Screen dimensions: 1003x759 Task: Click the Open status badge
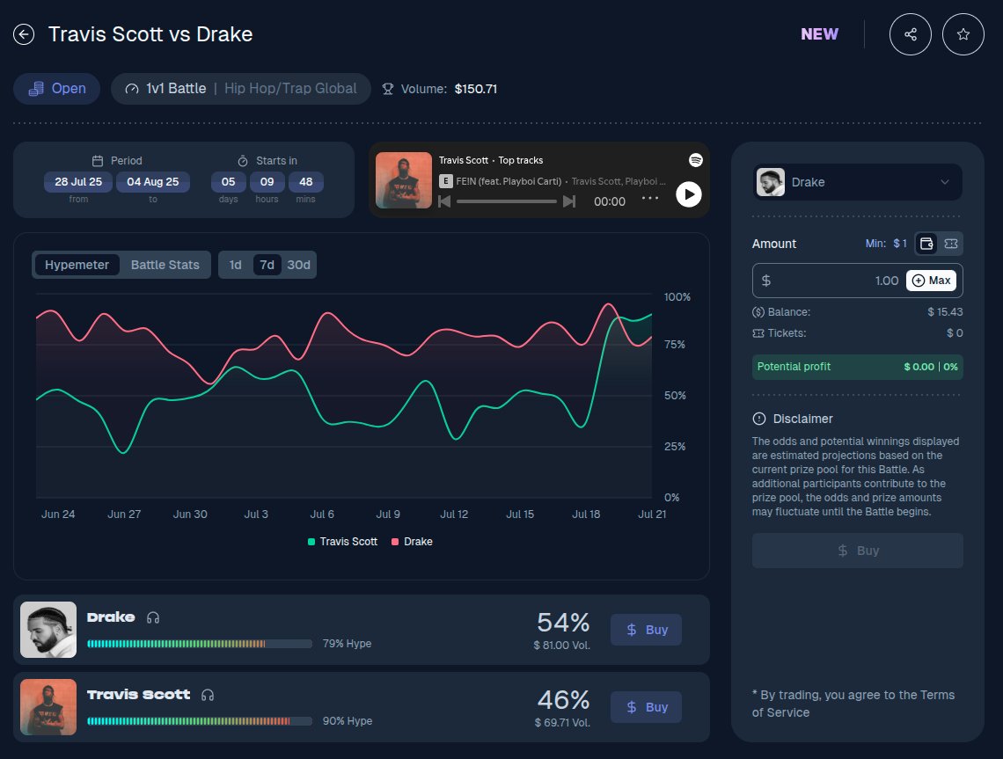(57, 89)
